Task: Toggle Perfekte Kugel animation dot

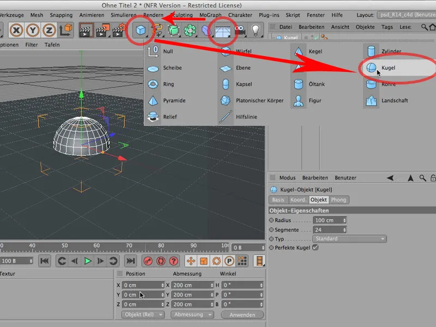Action: (x=271, y=247)
